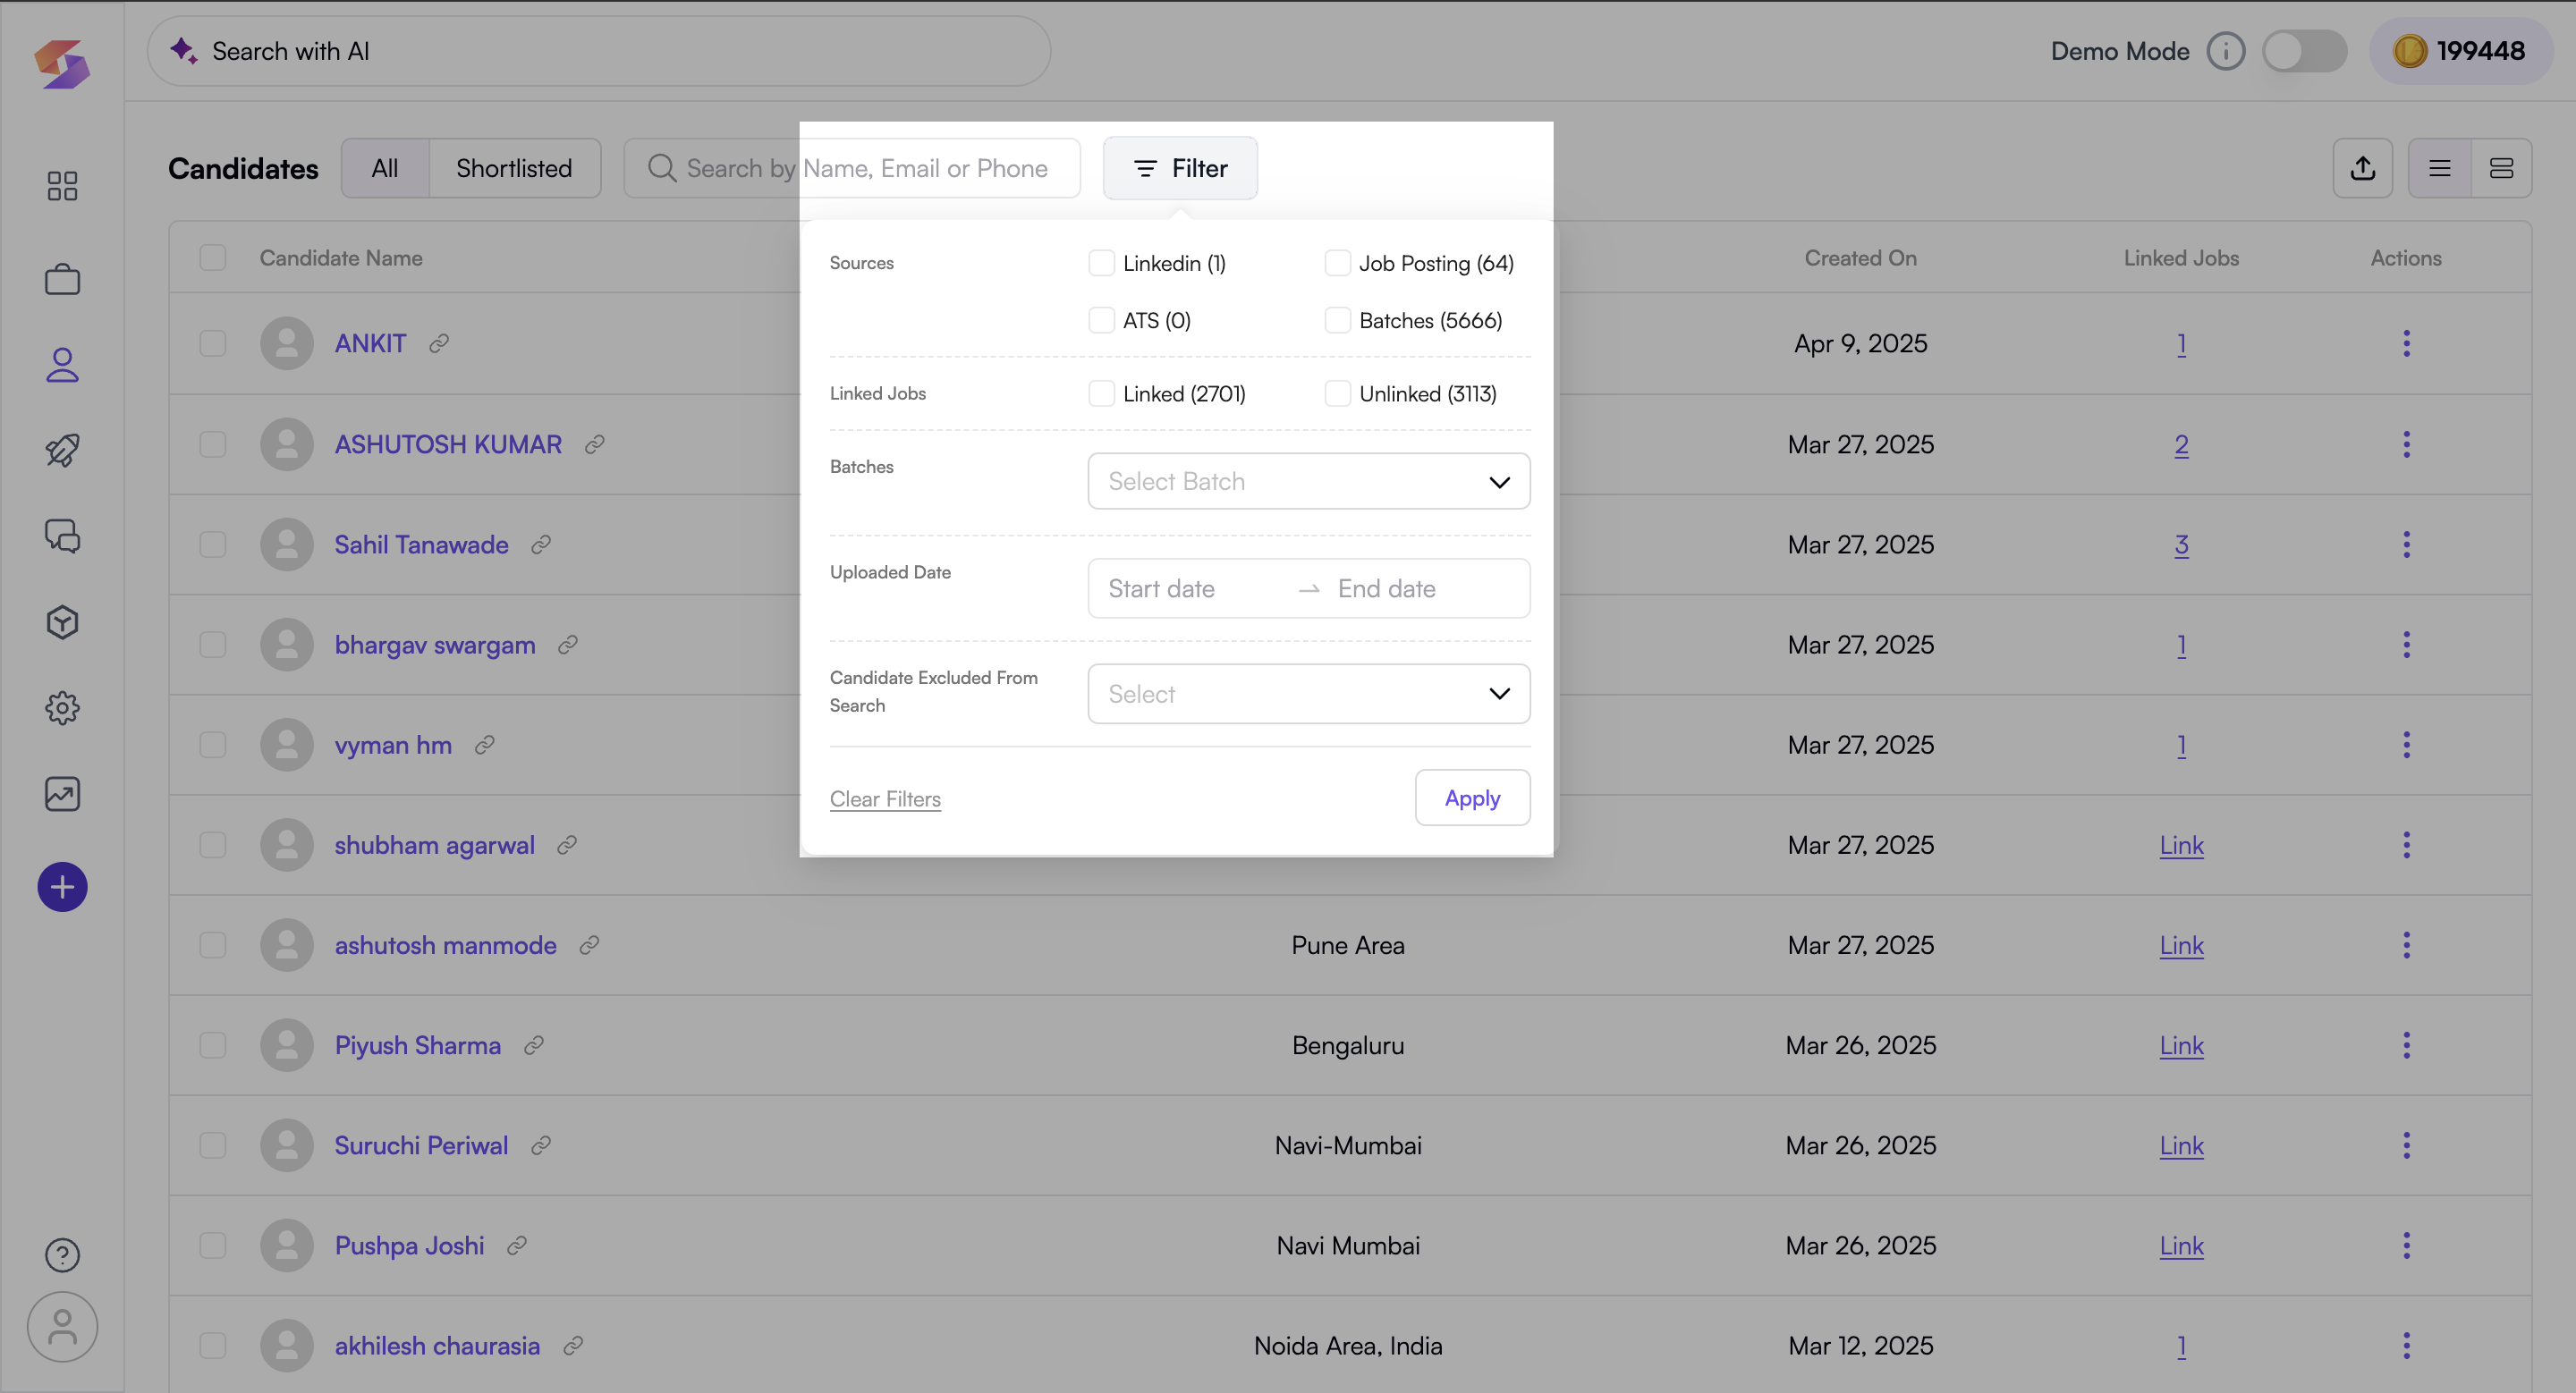
Task: Click the coin credits balance 199448
Action: point(2460,51)
